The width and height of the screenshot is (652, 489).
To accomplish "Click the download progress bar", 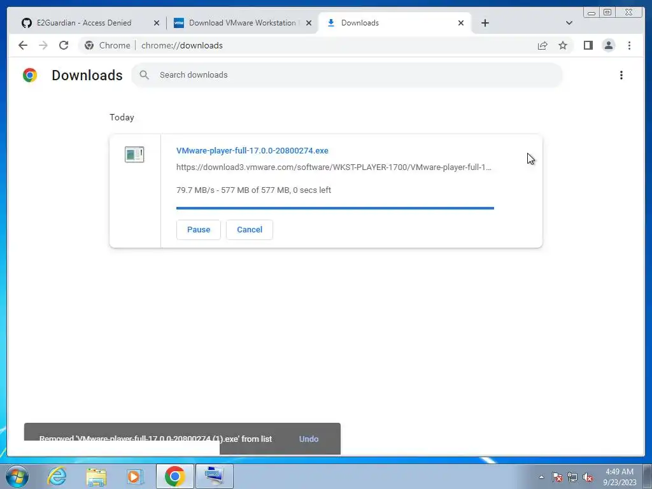I will (335, 208).
